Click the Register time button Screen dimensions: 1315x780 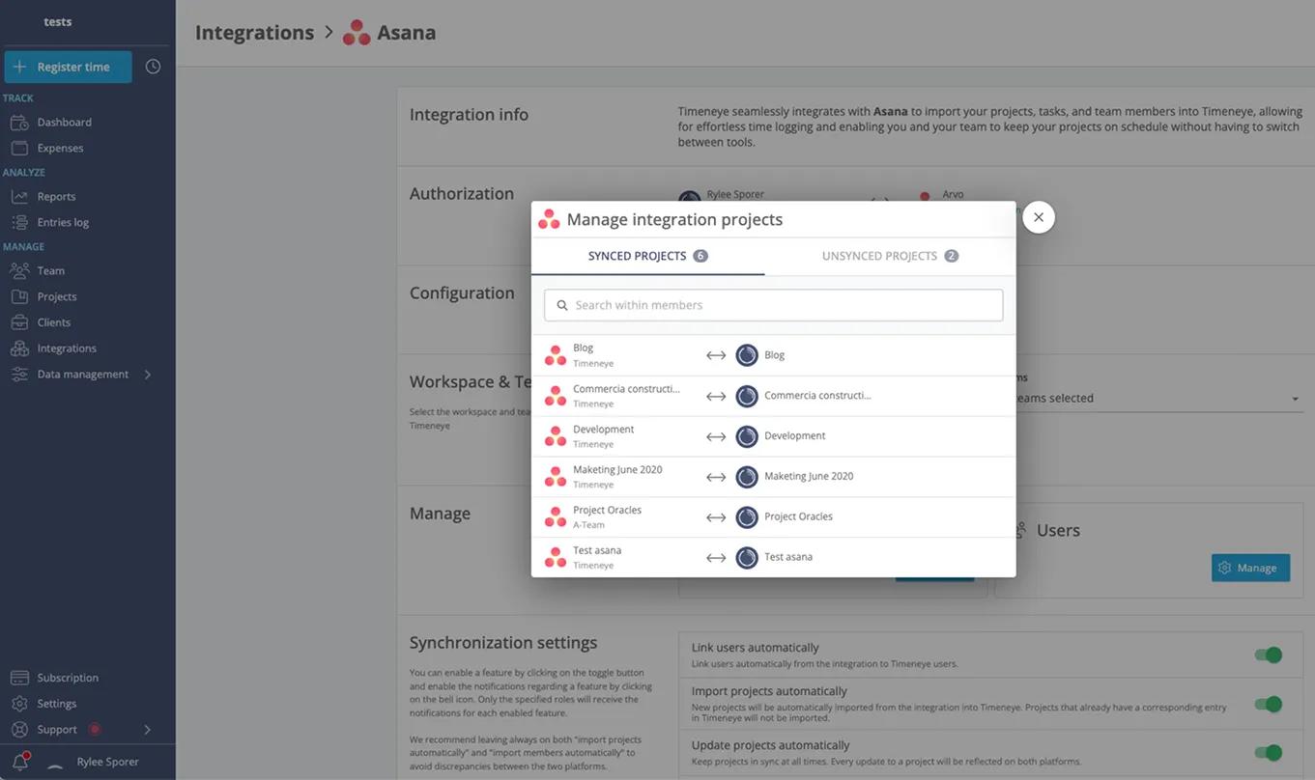click(x=68, y=67)
